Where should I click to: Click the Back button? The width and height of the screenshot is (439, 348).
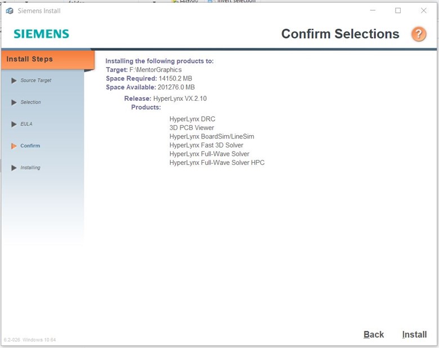tap(374, 334)
